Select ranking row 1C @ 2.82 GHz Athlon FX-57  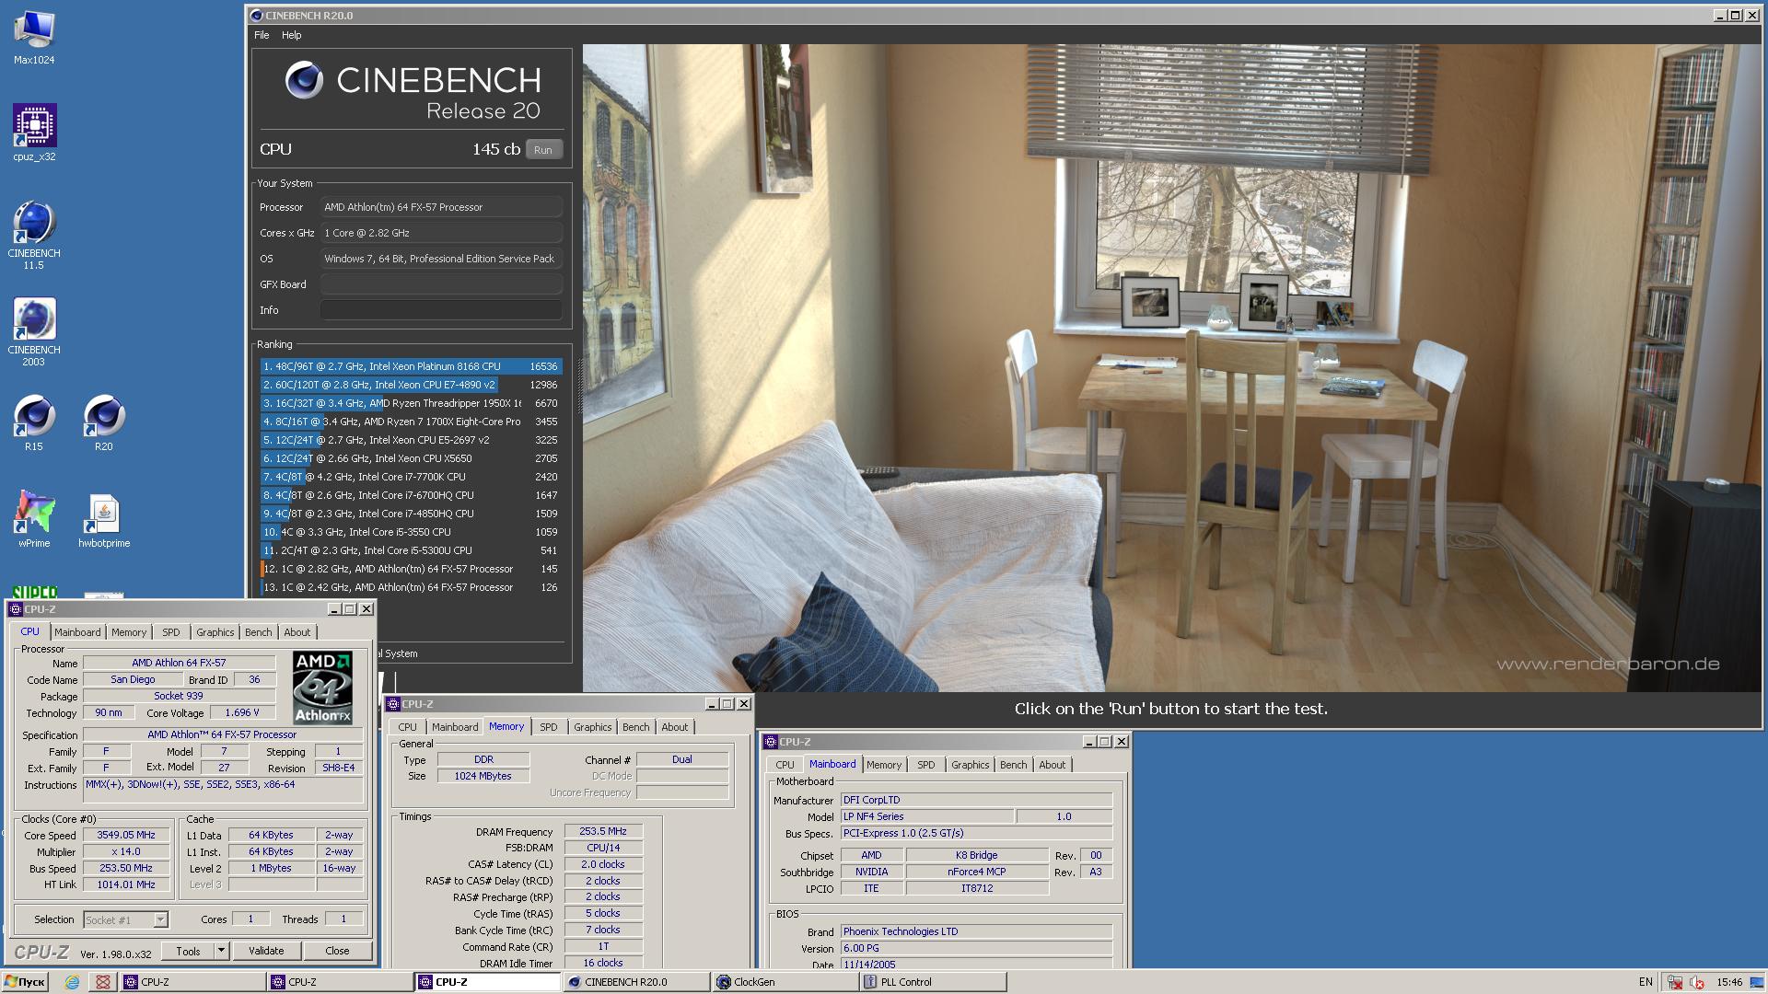(411, 569)
